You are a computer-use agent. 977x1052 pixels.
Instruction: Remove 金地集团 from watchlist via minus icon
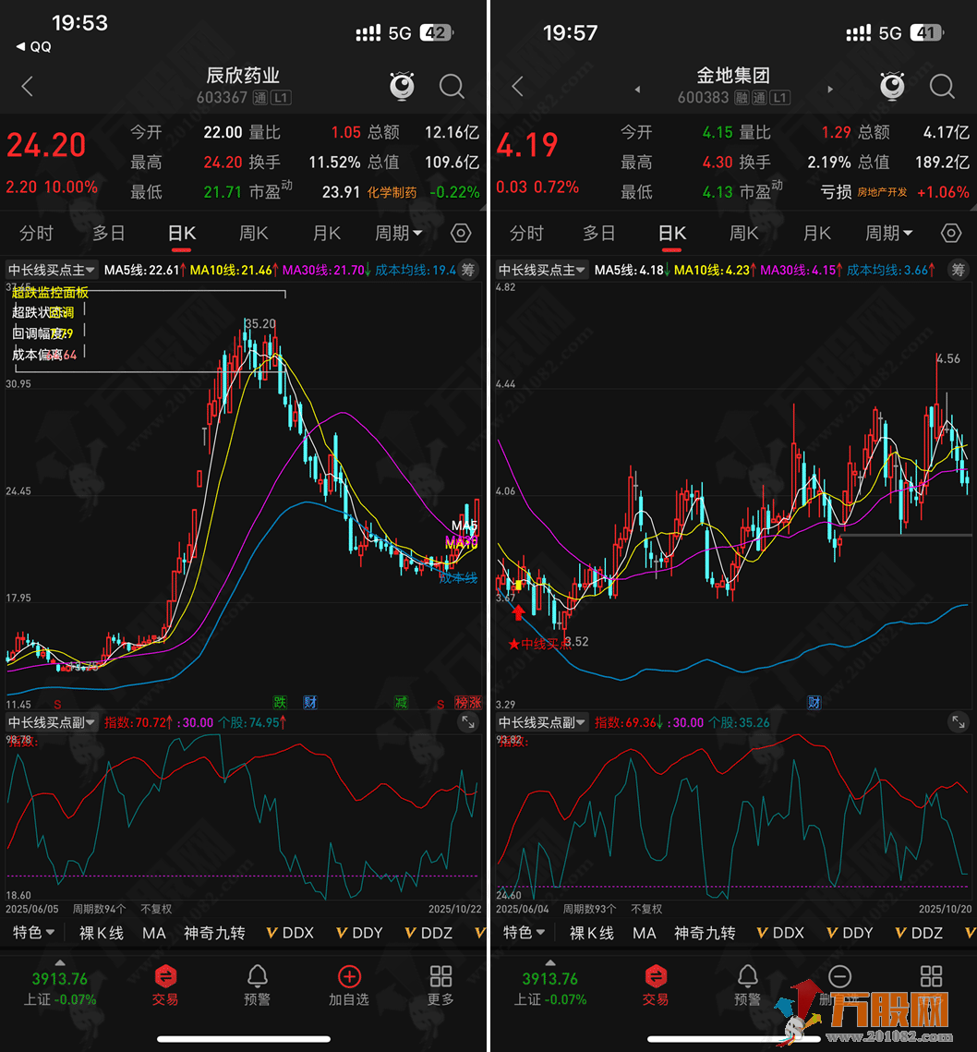point(839,977)
